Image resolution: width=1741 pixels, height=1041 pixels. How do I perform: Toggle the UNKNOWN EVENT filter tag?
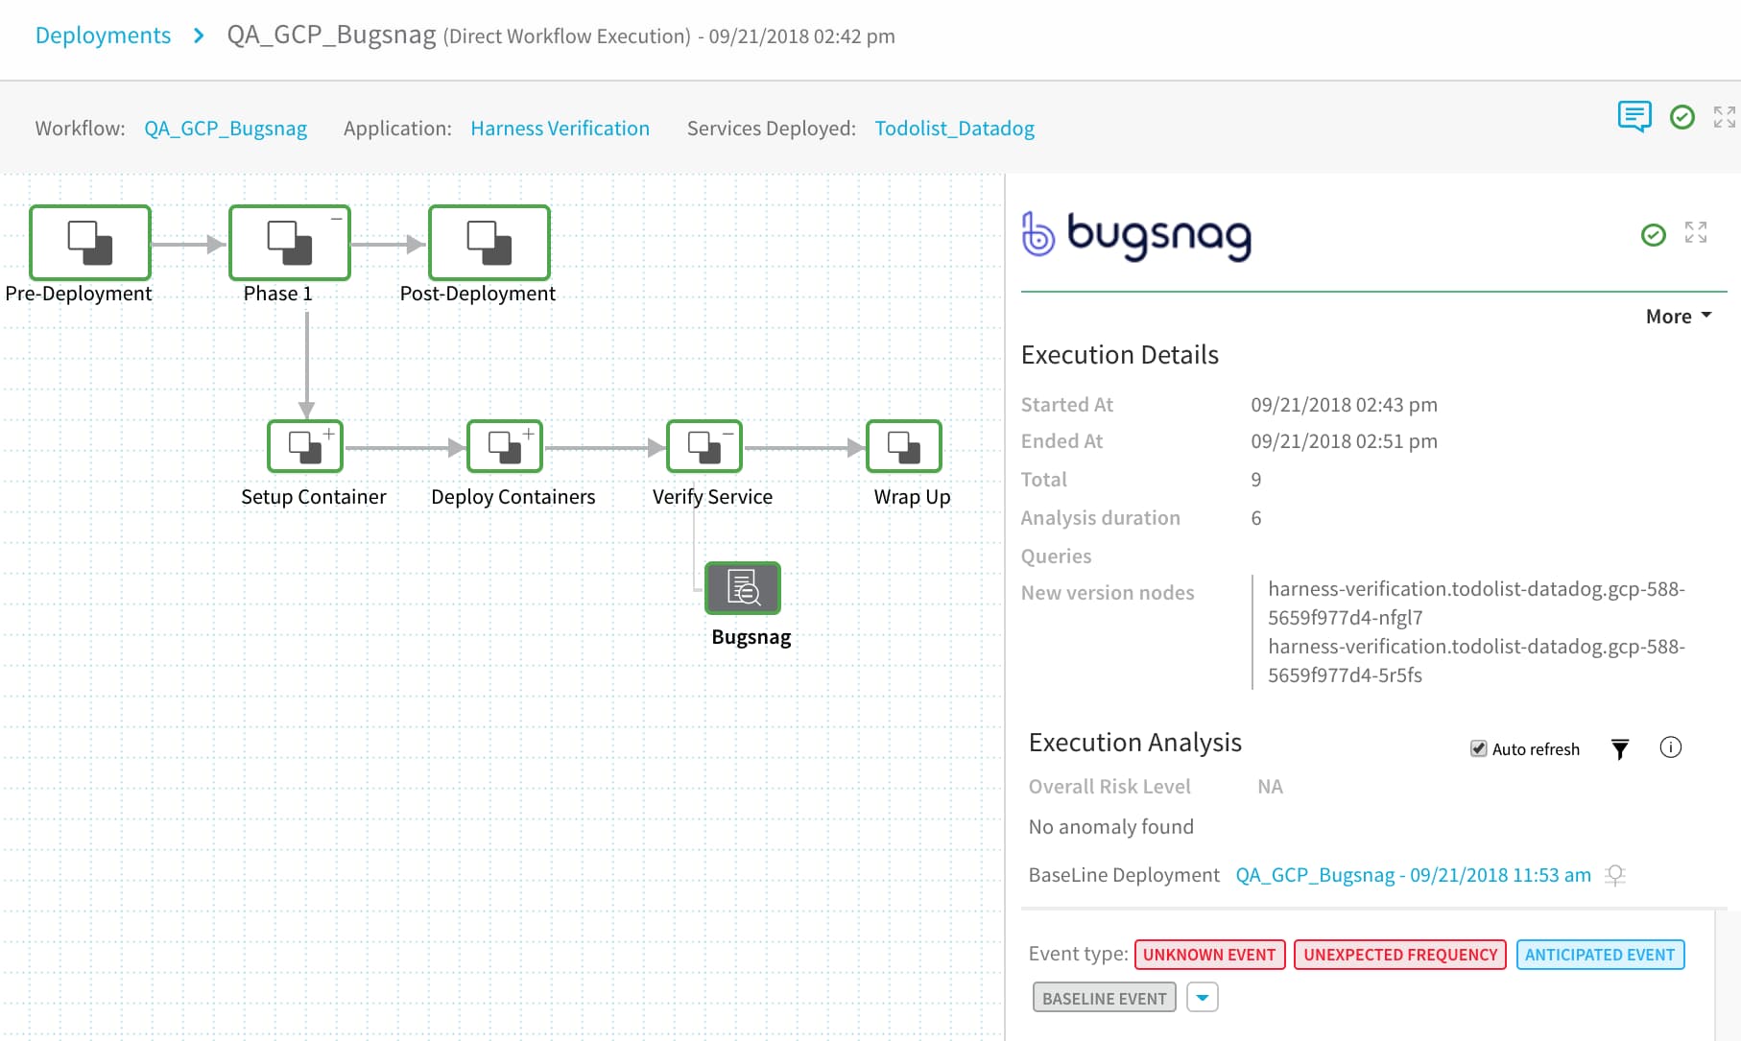[1209, 955]
